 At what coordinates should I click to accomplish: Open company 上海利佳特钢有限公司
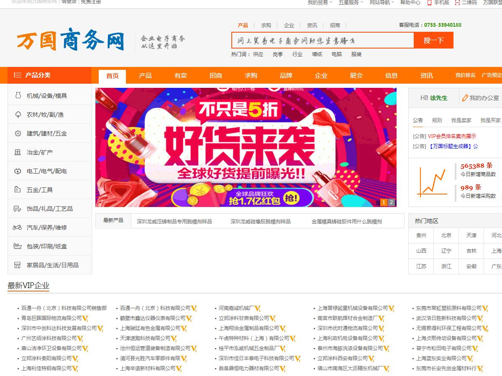tap(46, 368)
